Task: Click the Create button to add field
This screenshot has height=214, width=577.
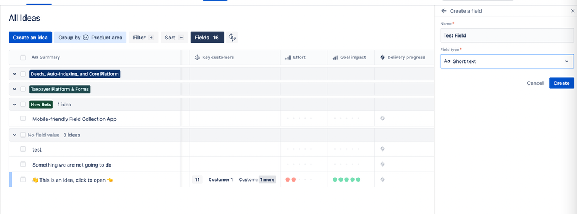Action: coord(561,83)
